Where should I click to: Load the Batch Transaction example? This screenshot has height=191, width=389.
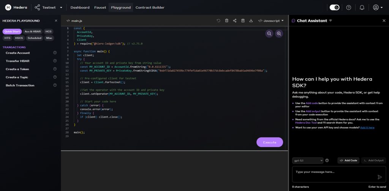coord(20,85)
